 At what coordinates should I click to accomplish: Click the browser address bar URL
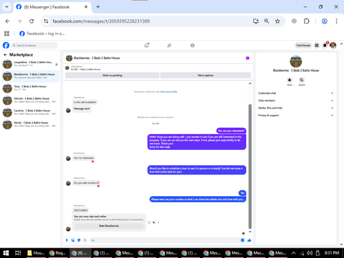[101, 21]
